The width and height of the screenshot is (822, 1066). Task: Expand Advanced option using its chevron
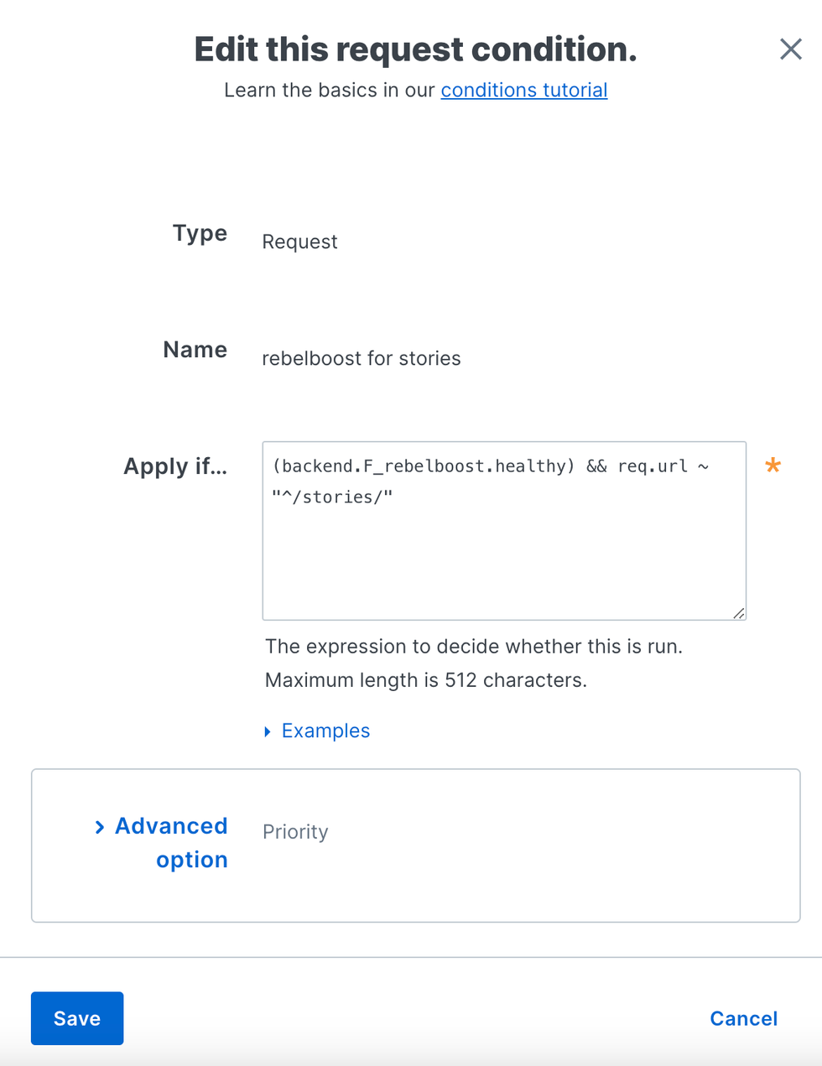tap(100, 827)
